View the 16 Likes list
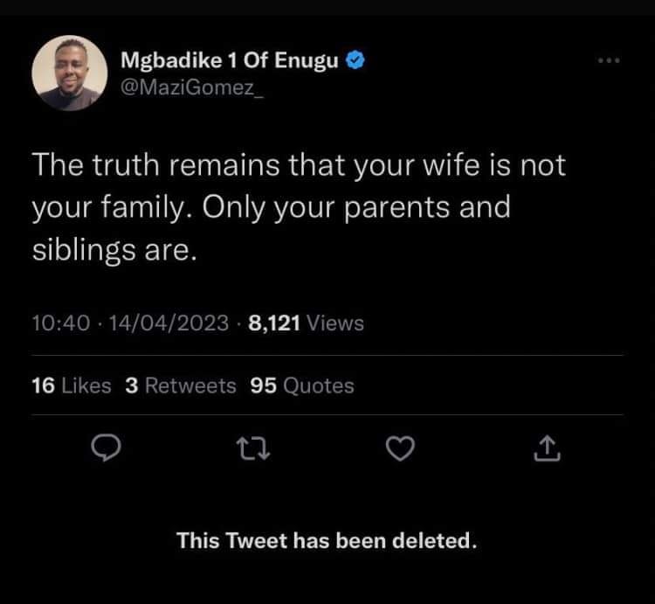655x604 pixels. (71, 385)
